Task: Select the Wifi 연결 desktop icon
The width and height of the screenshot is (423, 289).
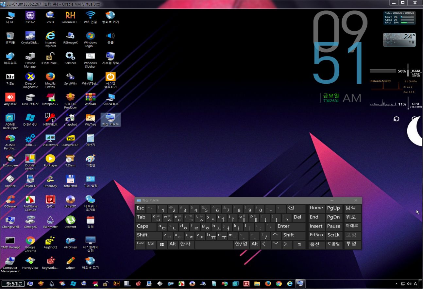Action: [90, 17]
